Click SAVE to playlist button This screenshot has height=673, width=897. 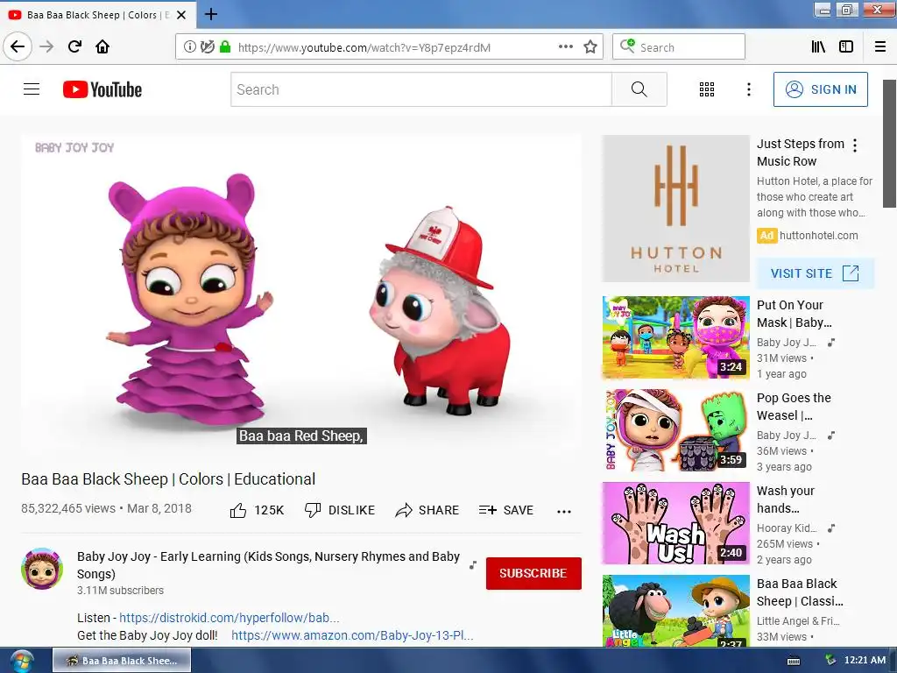tap(506, 510)
